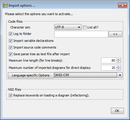Expand the ANSI-C99 language dropdown arrow
Screen dimensions: 130x120
click(120, 75)
